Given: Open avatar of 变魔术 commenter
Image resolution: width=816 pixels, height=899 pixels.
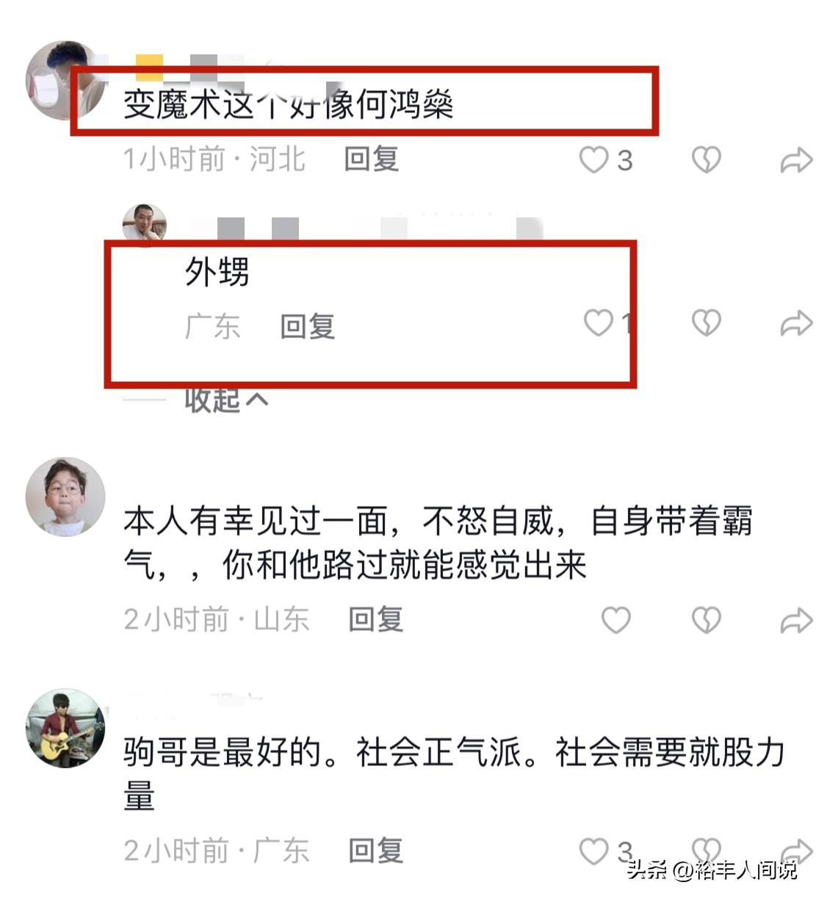Looking at the screenshot, I should pyautogui.click(x=65, y=80).
